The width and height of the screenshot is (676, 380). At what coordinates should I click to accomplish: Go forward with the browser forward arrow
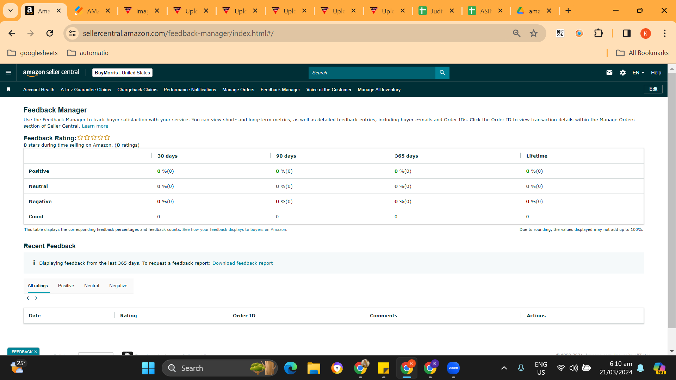pos(31,33)
